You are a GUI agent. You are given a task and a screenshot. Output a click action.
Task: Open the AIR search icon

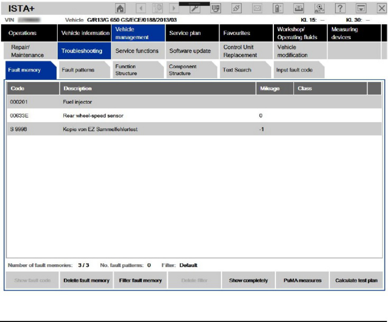319,8
